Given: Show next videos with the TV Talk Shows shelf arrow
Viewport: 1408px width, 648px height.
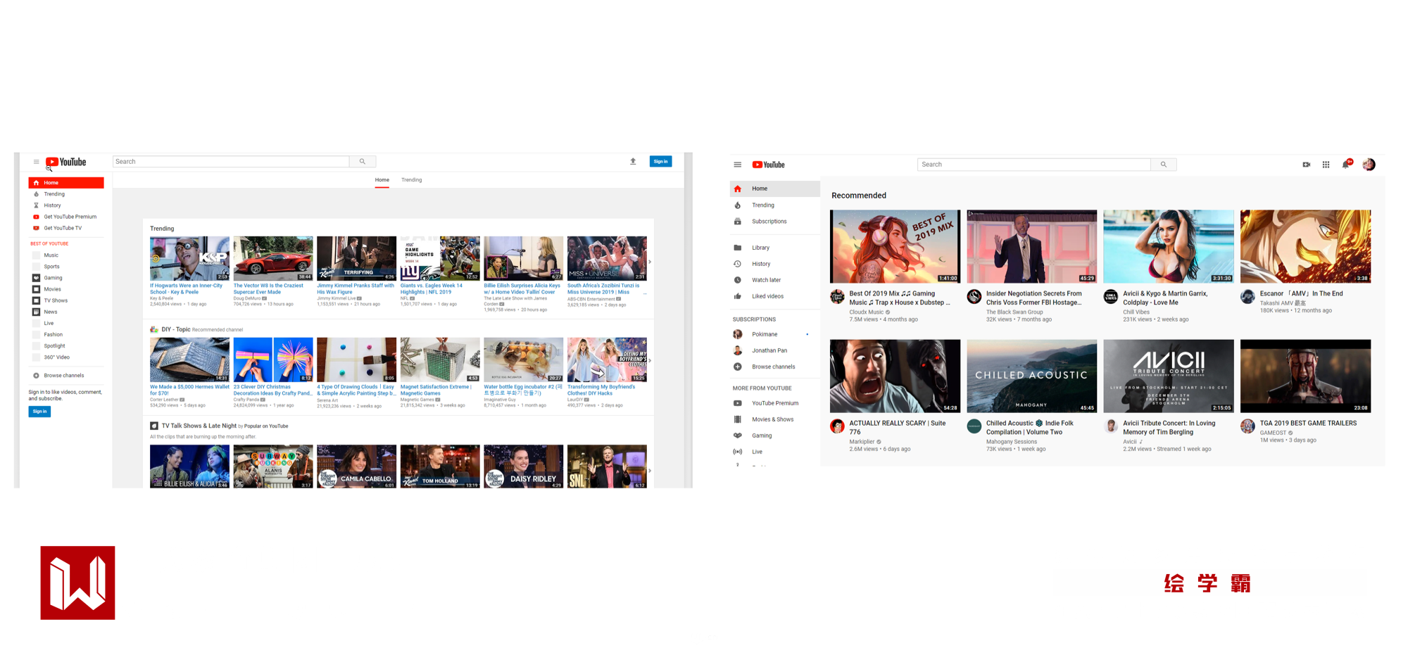Looking at the screenshot, I should tap(650, 470).
